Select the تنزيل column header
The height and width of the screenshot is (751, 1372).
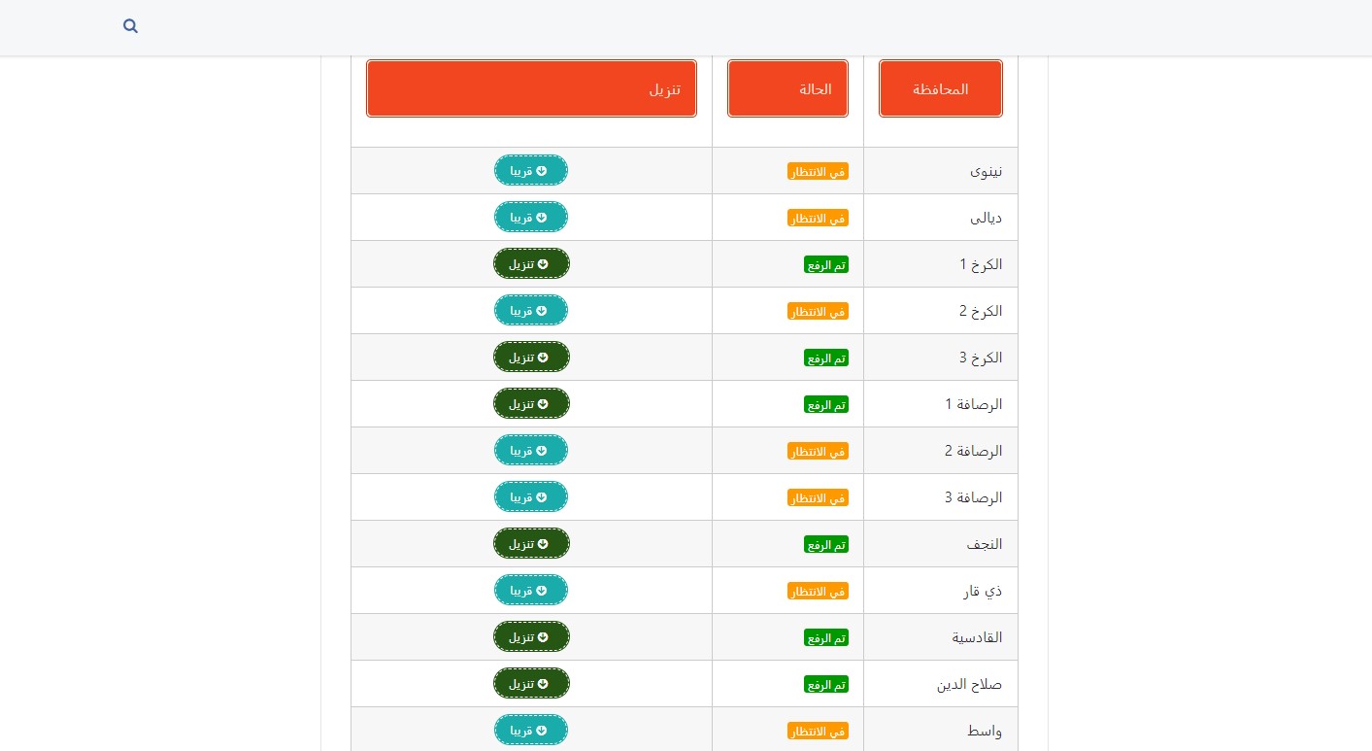pos(531,88)
